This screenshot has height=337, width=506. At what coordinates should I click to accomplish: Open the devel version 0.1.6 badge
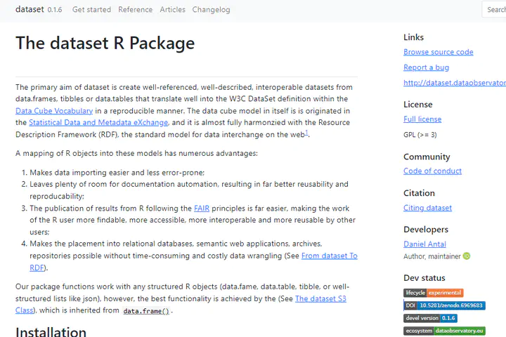pyautogui.click(x=430, y=318)
